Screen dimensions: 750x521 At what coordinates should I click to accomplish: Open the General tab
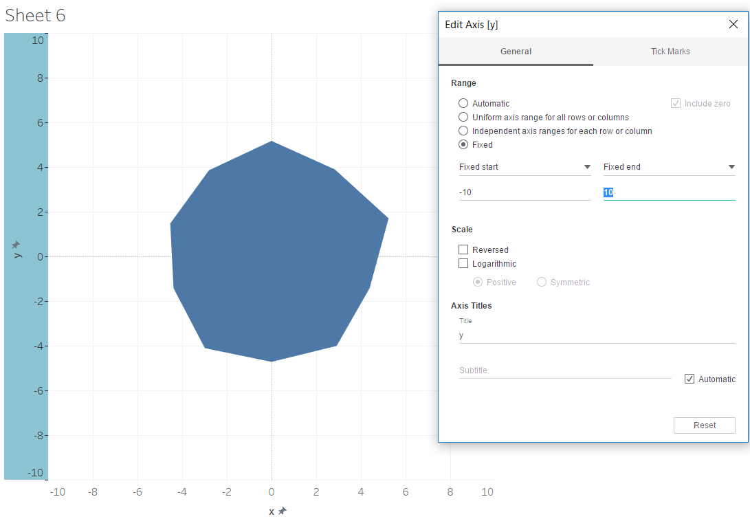click(516, 52)
